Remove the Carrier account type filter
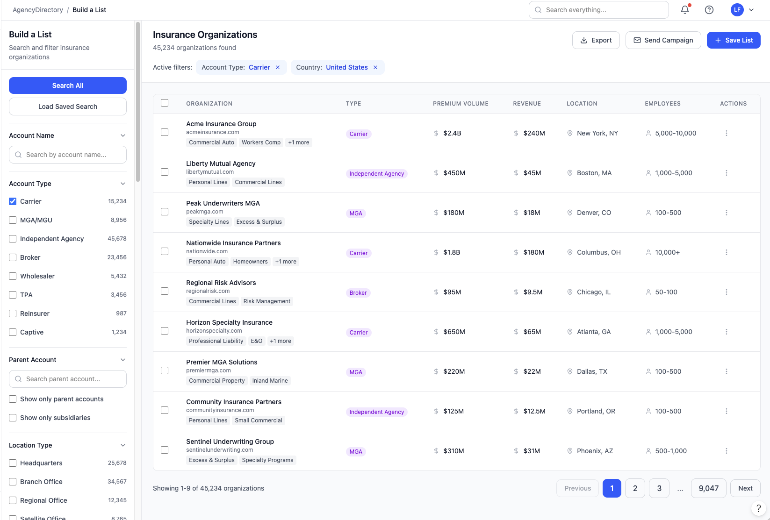Viewport: 770px width, 520px height. click(x=278, y=67)
